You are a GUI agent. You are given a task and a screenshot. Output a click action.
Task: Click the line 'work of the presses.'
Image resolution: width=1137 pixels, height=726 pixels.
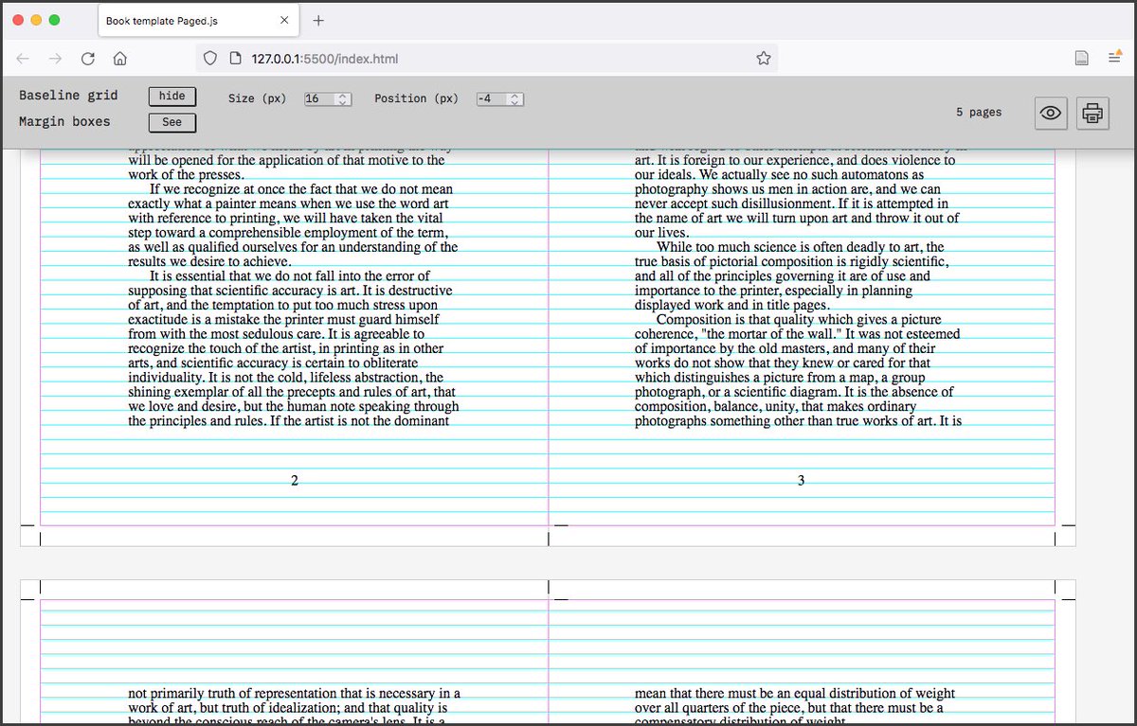pos(187,175)
